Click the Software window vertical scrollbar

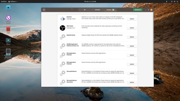pyautogui.click(x=153, y=41)
